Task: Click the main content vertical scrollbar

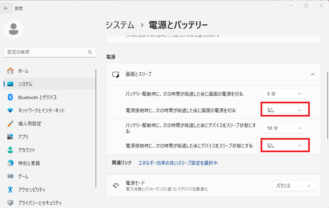Action: point(328,105)
